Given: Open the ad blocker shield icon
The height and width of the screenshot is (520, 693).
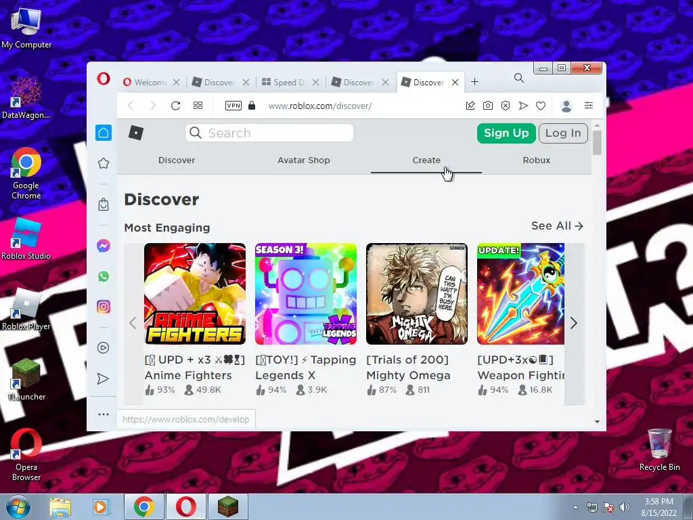Looking at the screenshot, I should (506, 106).
